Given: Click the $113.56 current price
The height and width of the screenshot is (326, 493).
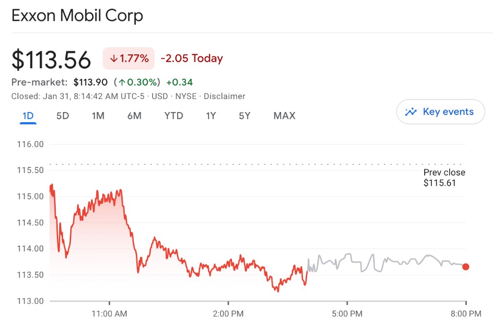Looking at the screenshot, I should tap(51, 60).
